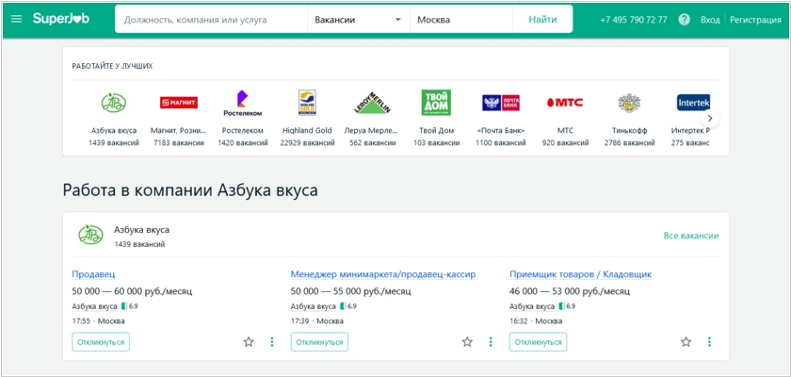Click the Intertek logo
The image size is (791, 377).
(693, 103)
